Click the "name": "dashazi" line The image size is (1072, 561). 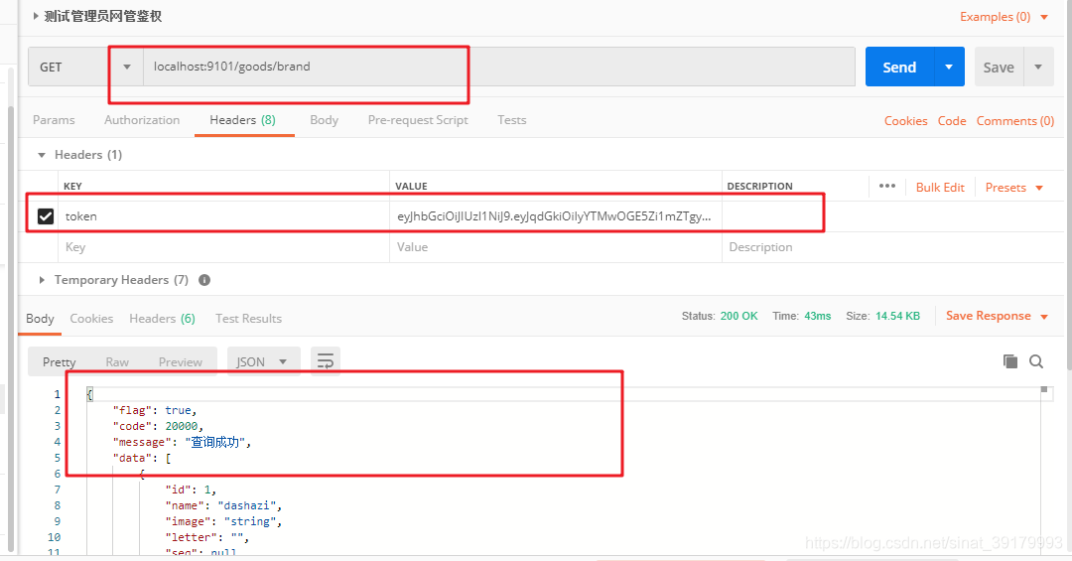(223, 505)
